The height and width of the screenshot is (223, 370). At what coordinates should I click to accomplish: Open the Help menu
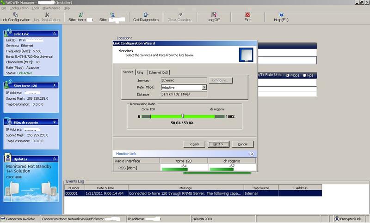coord(67,8)
